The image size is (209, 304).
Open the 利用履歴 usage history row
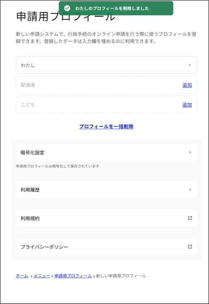(106, 189)
